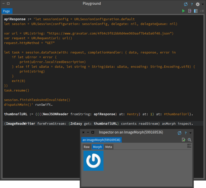Click the Gravatar power logo image

pyautogui.click(x=93, y=161)
